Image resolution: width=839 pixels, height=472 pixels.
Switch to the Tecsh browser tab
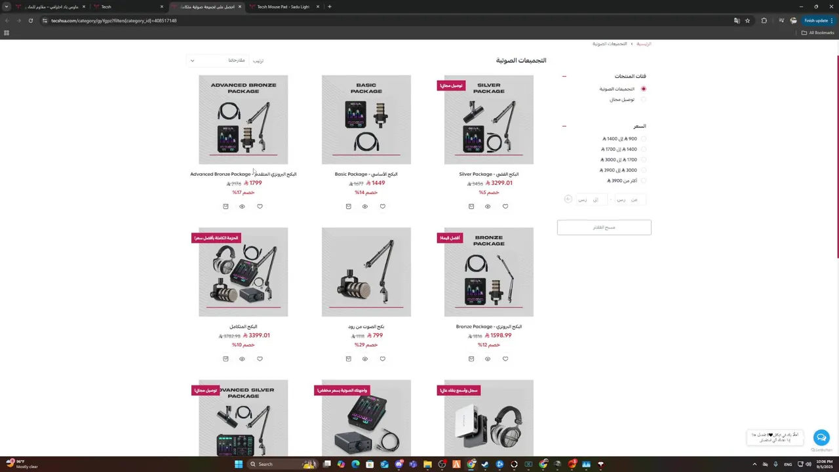[128, 7]
